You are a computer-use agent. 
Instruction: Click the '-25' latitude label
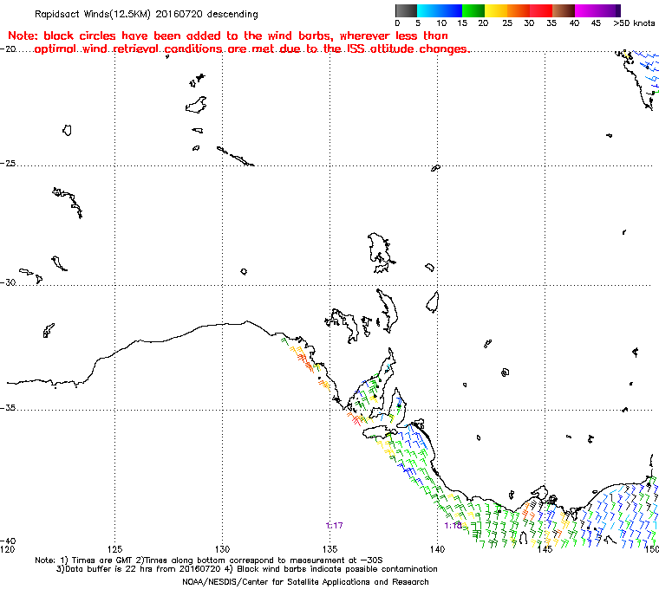pyautogui.click(x=8, y=163)
